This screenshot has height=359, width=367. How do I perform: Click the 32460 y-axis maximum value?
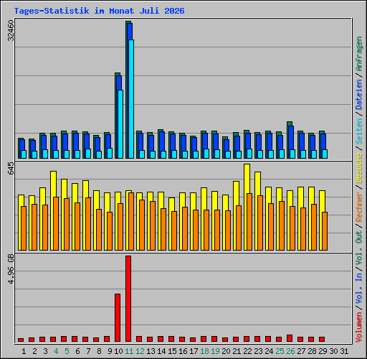[x=11, y=30]
